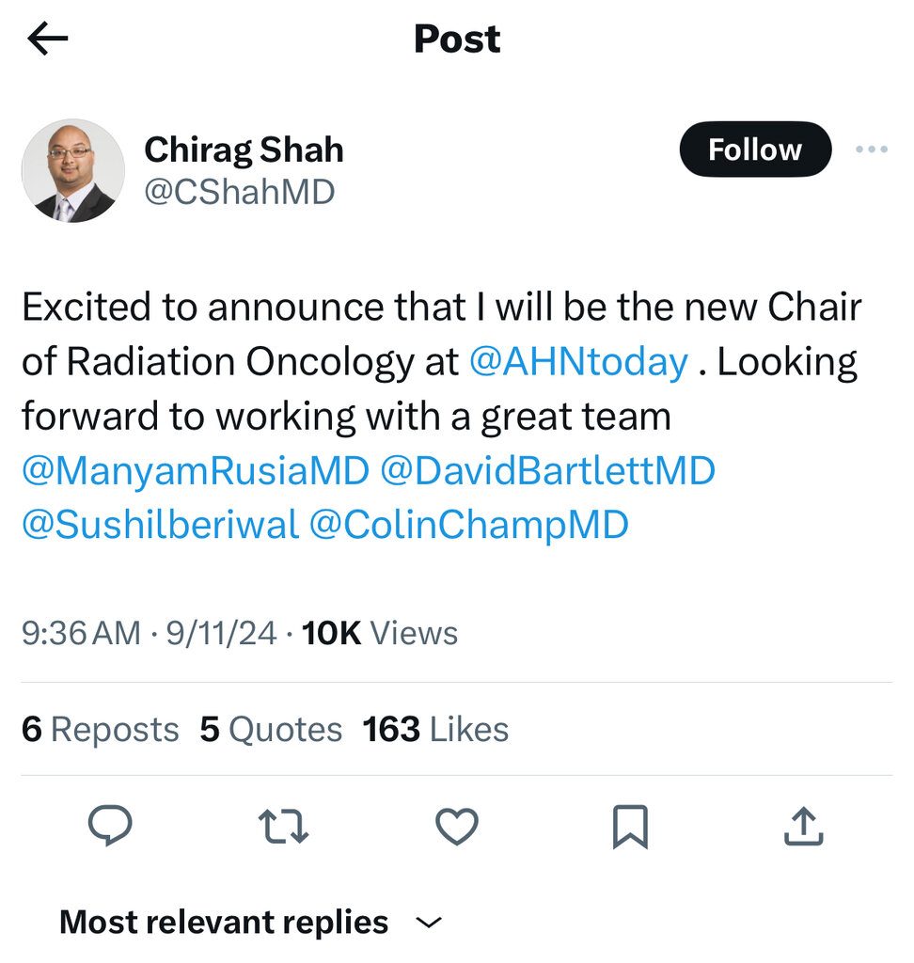Viewport: 914px width, 963px height.
Task: Tap the Chirag Shah display name
Action: click(244, 150)
